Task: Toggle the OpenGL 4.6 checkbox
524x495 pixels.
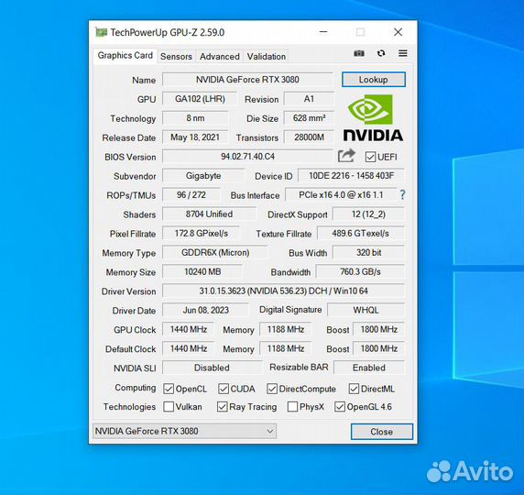Action: point(340,407)
